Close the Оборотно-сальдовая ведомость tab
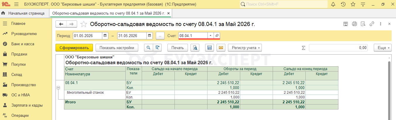 point(168,13)
